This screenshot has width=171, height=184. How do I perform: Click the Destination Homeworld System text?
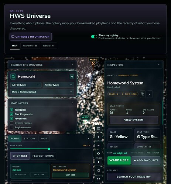point(65,170)
